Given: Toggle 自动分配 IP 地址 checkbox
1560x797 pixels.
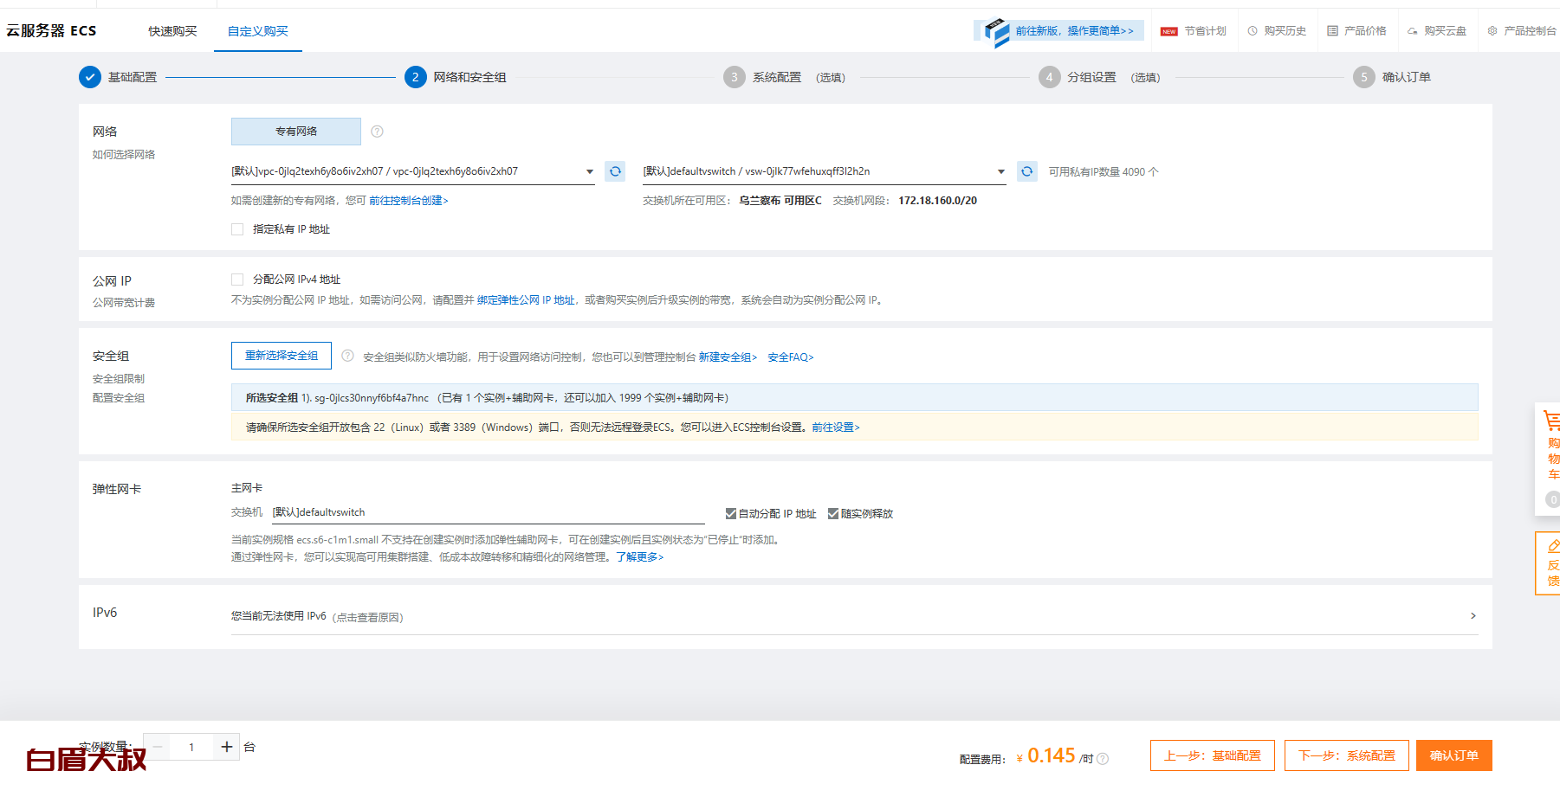Looking at the screenshot, I should point(731,514).
